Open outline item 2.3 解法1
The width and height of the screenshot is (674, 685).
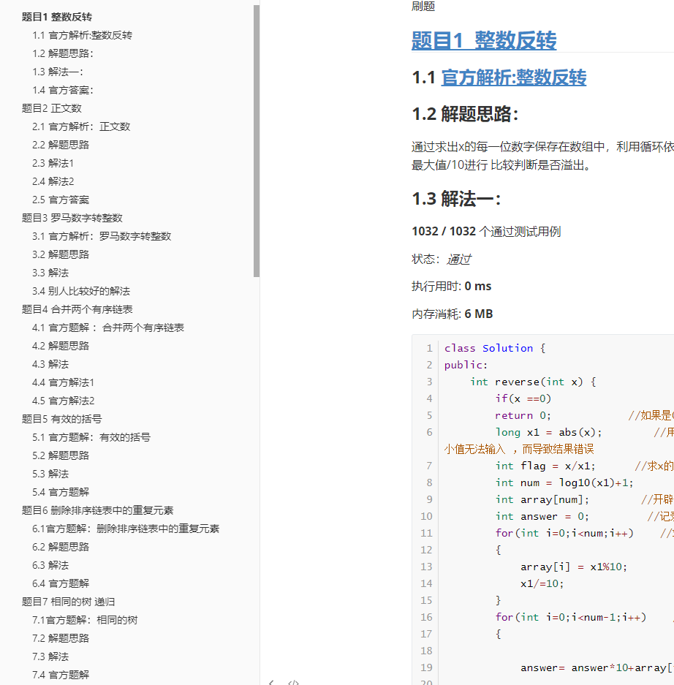53,163
